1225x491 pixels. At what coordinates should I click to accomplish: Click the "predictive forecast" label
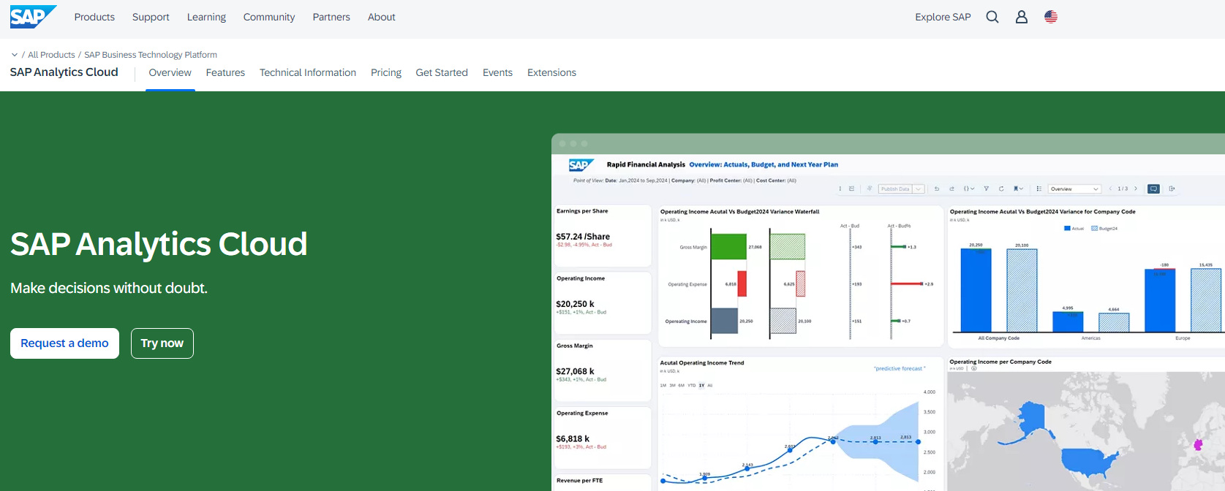point(900,369)
